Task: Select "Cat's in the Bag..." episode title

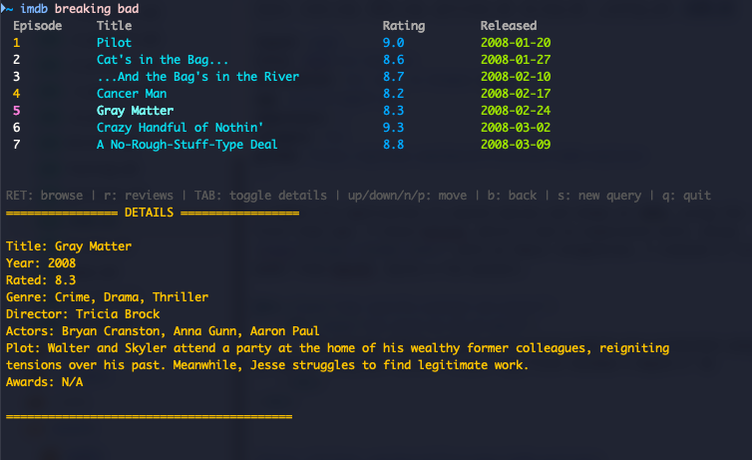Action: [x=163, y=60]
